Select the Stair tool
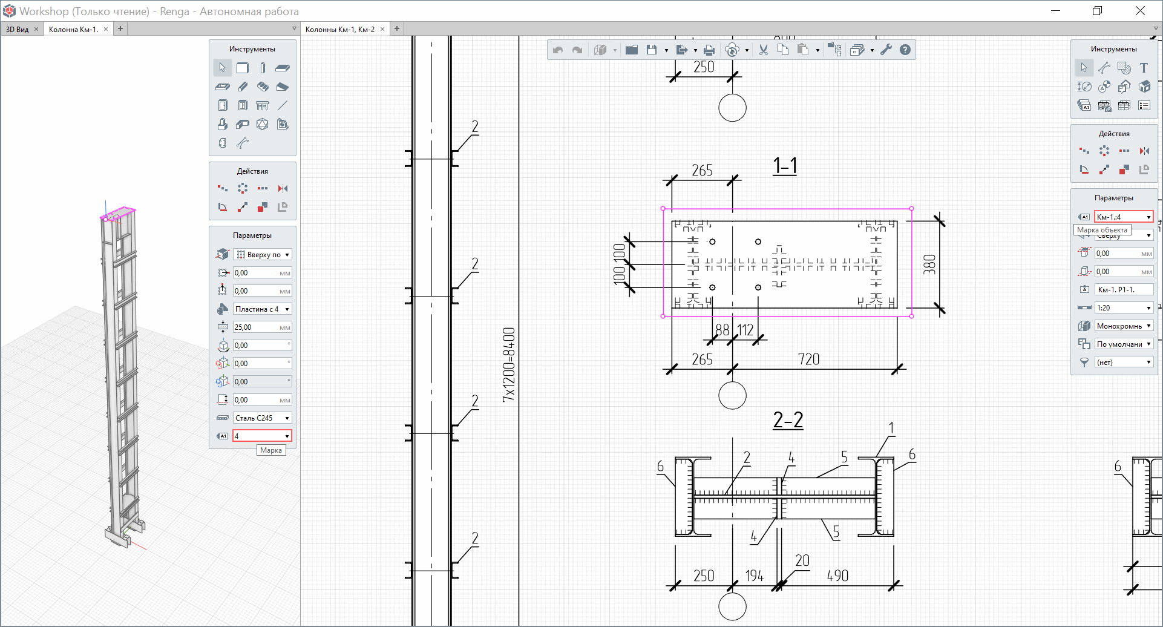This screenshot has height=627, width=1163. (263, 87)
